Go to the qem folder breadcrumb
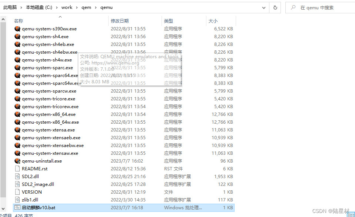The image size is (355, 217). coord(86,7)
